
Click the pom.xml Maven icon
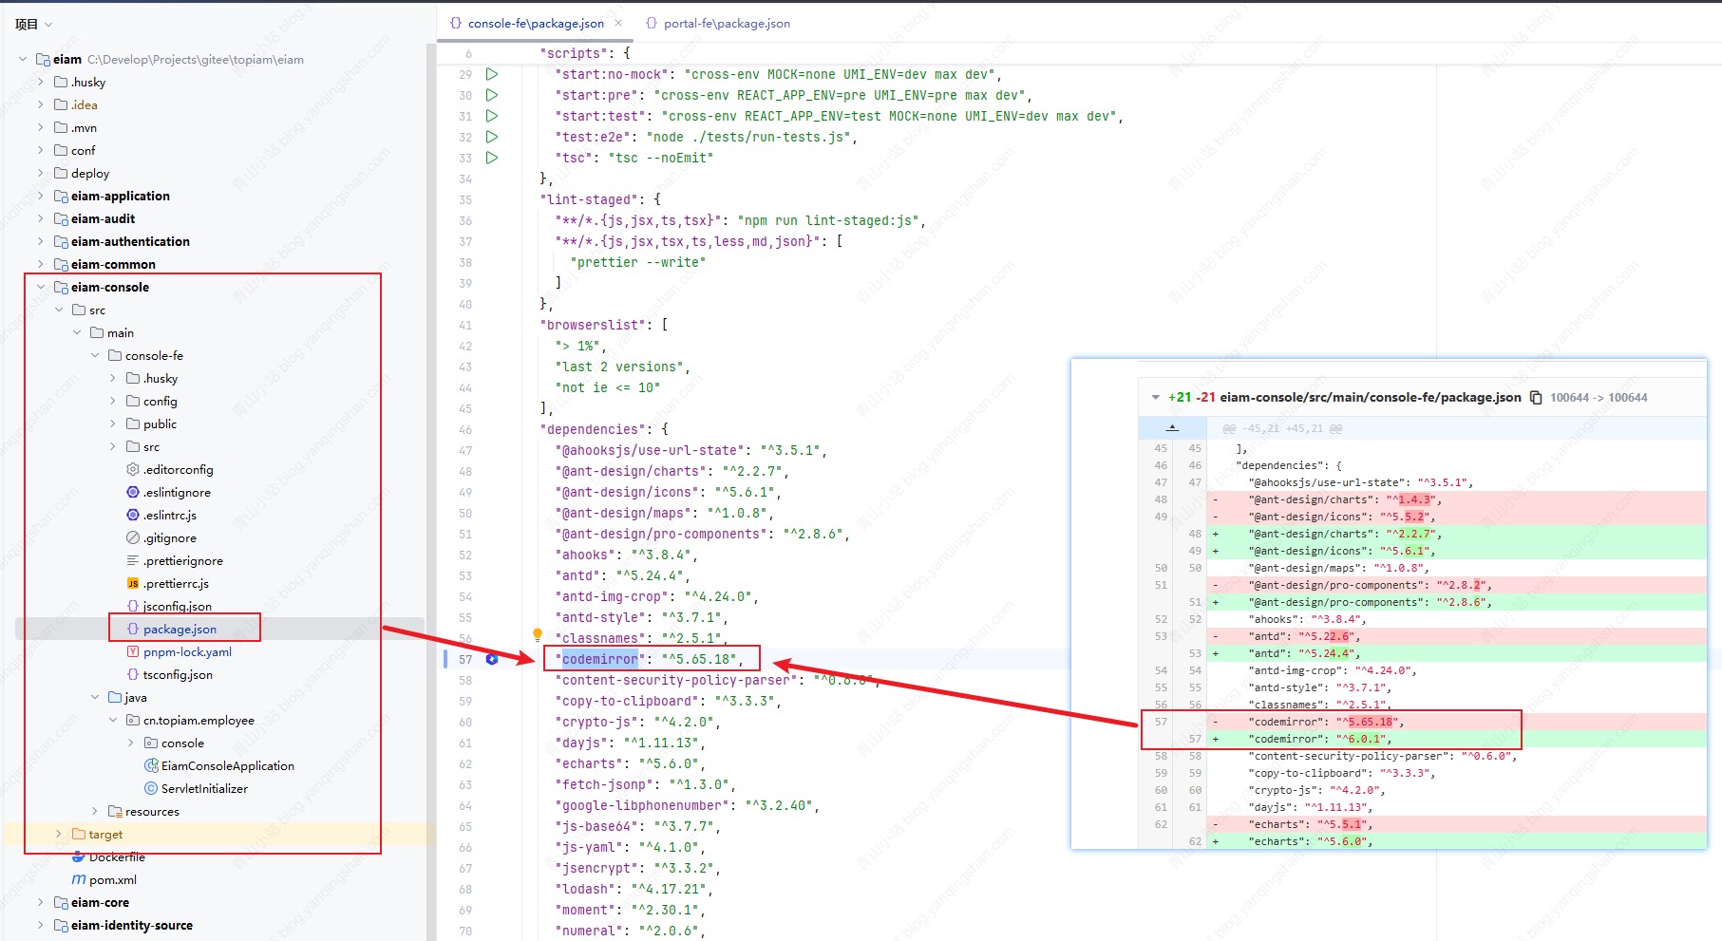click(79, 879)
